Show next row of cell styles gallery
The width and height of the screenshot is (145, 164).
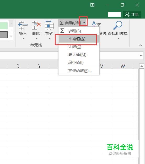(11, 30)
